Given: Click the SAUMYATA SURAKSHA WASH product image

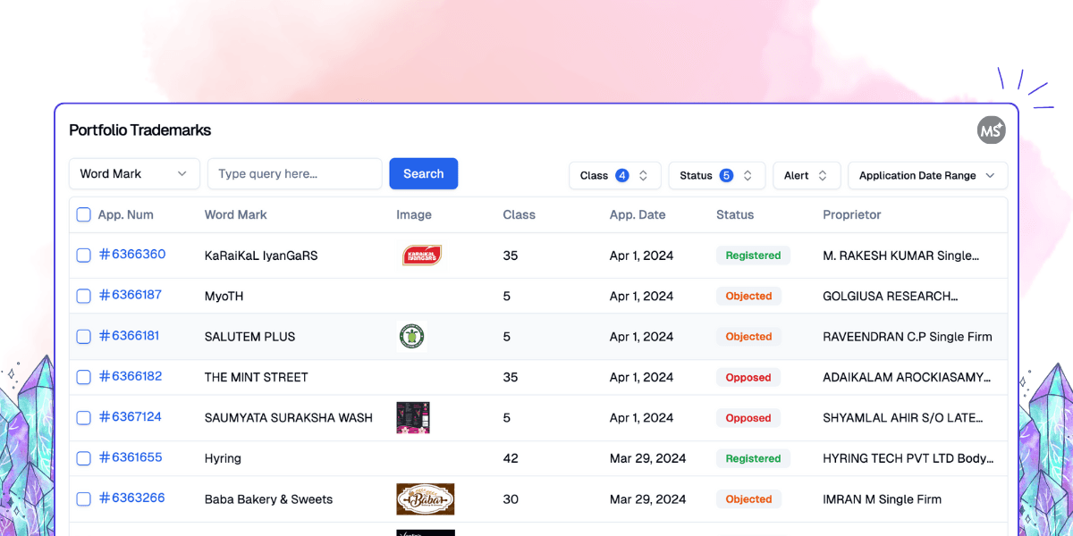Looking at the screenshot, I should [x=413, y=417].
